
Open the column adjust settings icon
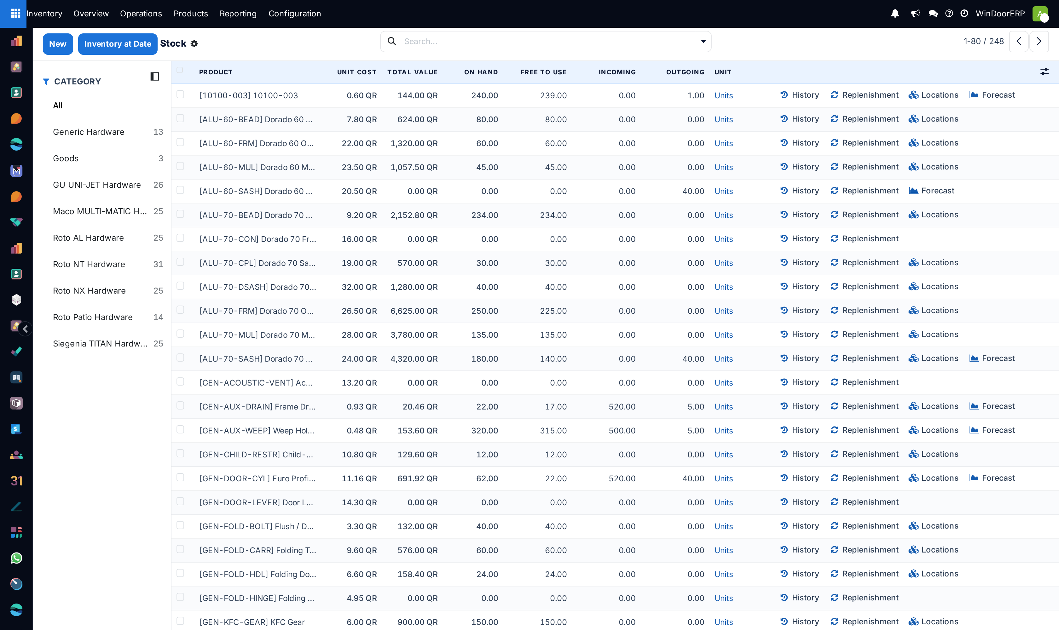point(1044,72)
